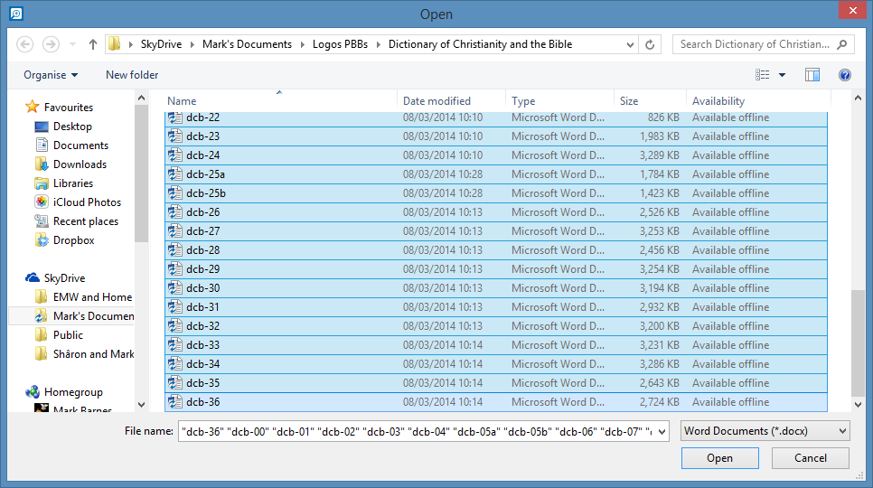Go up one folder level

(x=93, y=44)
